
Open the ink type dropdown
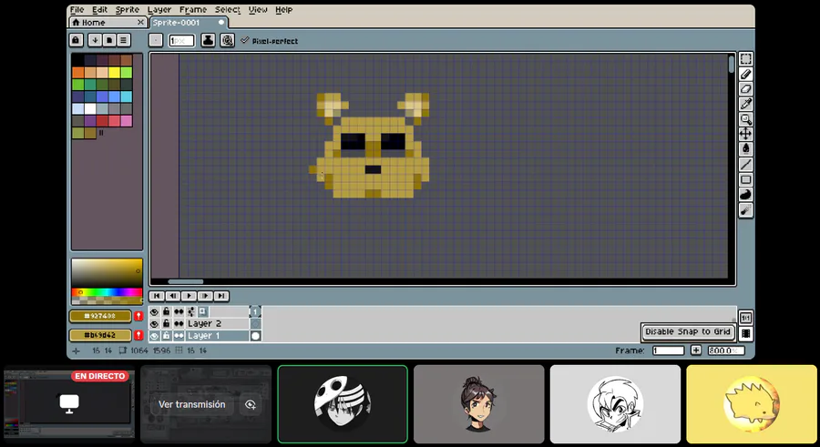[208, 40]
